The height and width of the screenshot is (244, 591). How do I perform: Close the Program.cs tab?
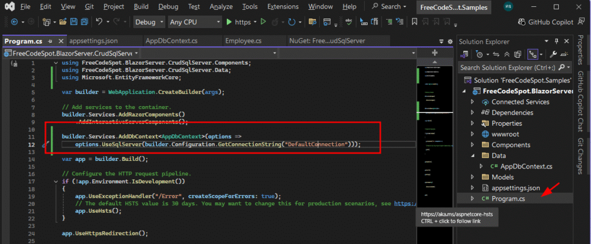pyautogui.click(x=61, y=41)
